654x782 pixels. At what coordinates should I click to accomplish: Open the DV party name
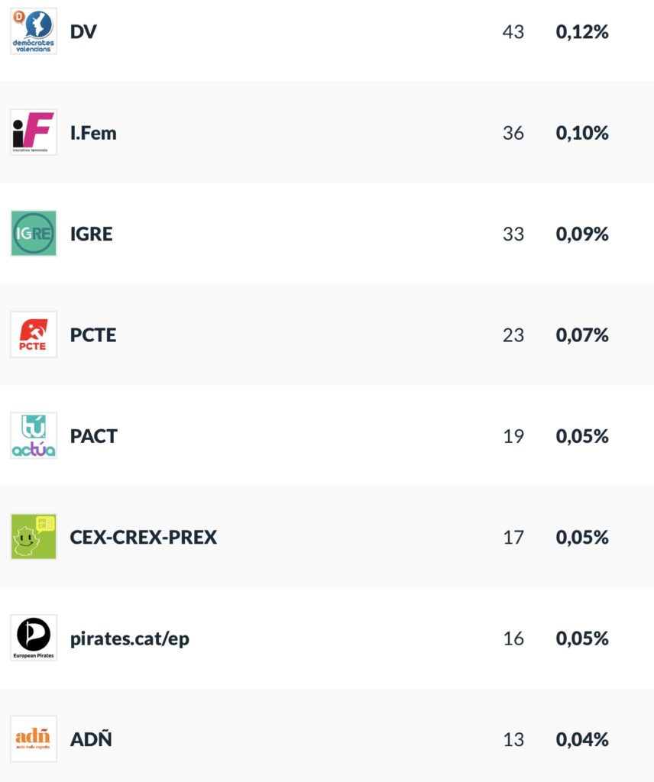pyautogui.click(x=83, y=32)
